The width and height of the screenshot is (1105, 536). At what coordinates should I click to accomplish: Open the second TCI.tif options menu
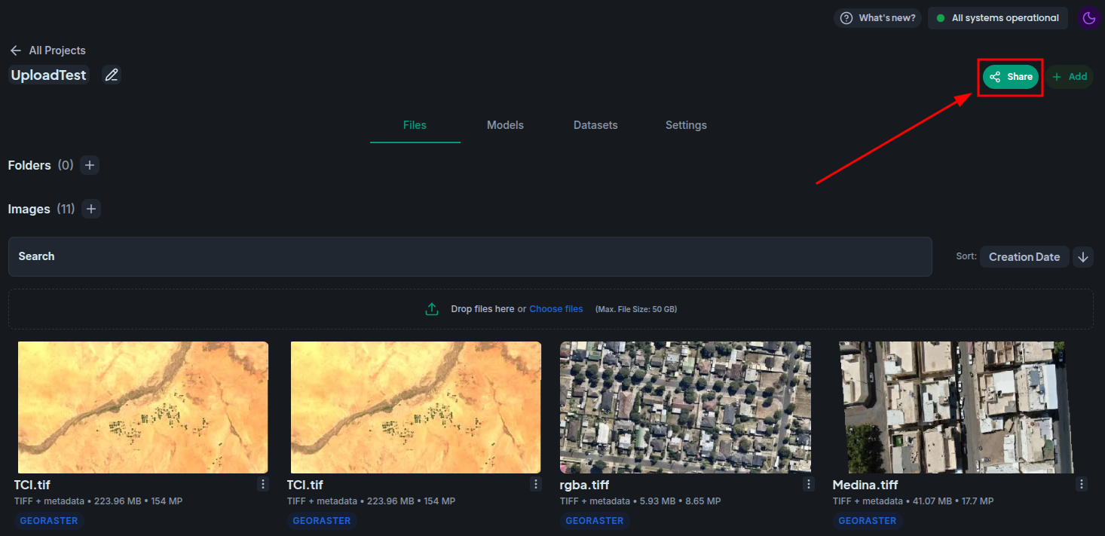point(536,484)
